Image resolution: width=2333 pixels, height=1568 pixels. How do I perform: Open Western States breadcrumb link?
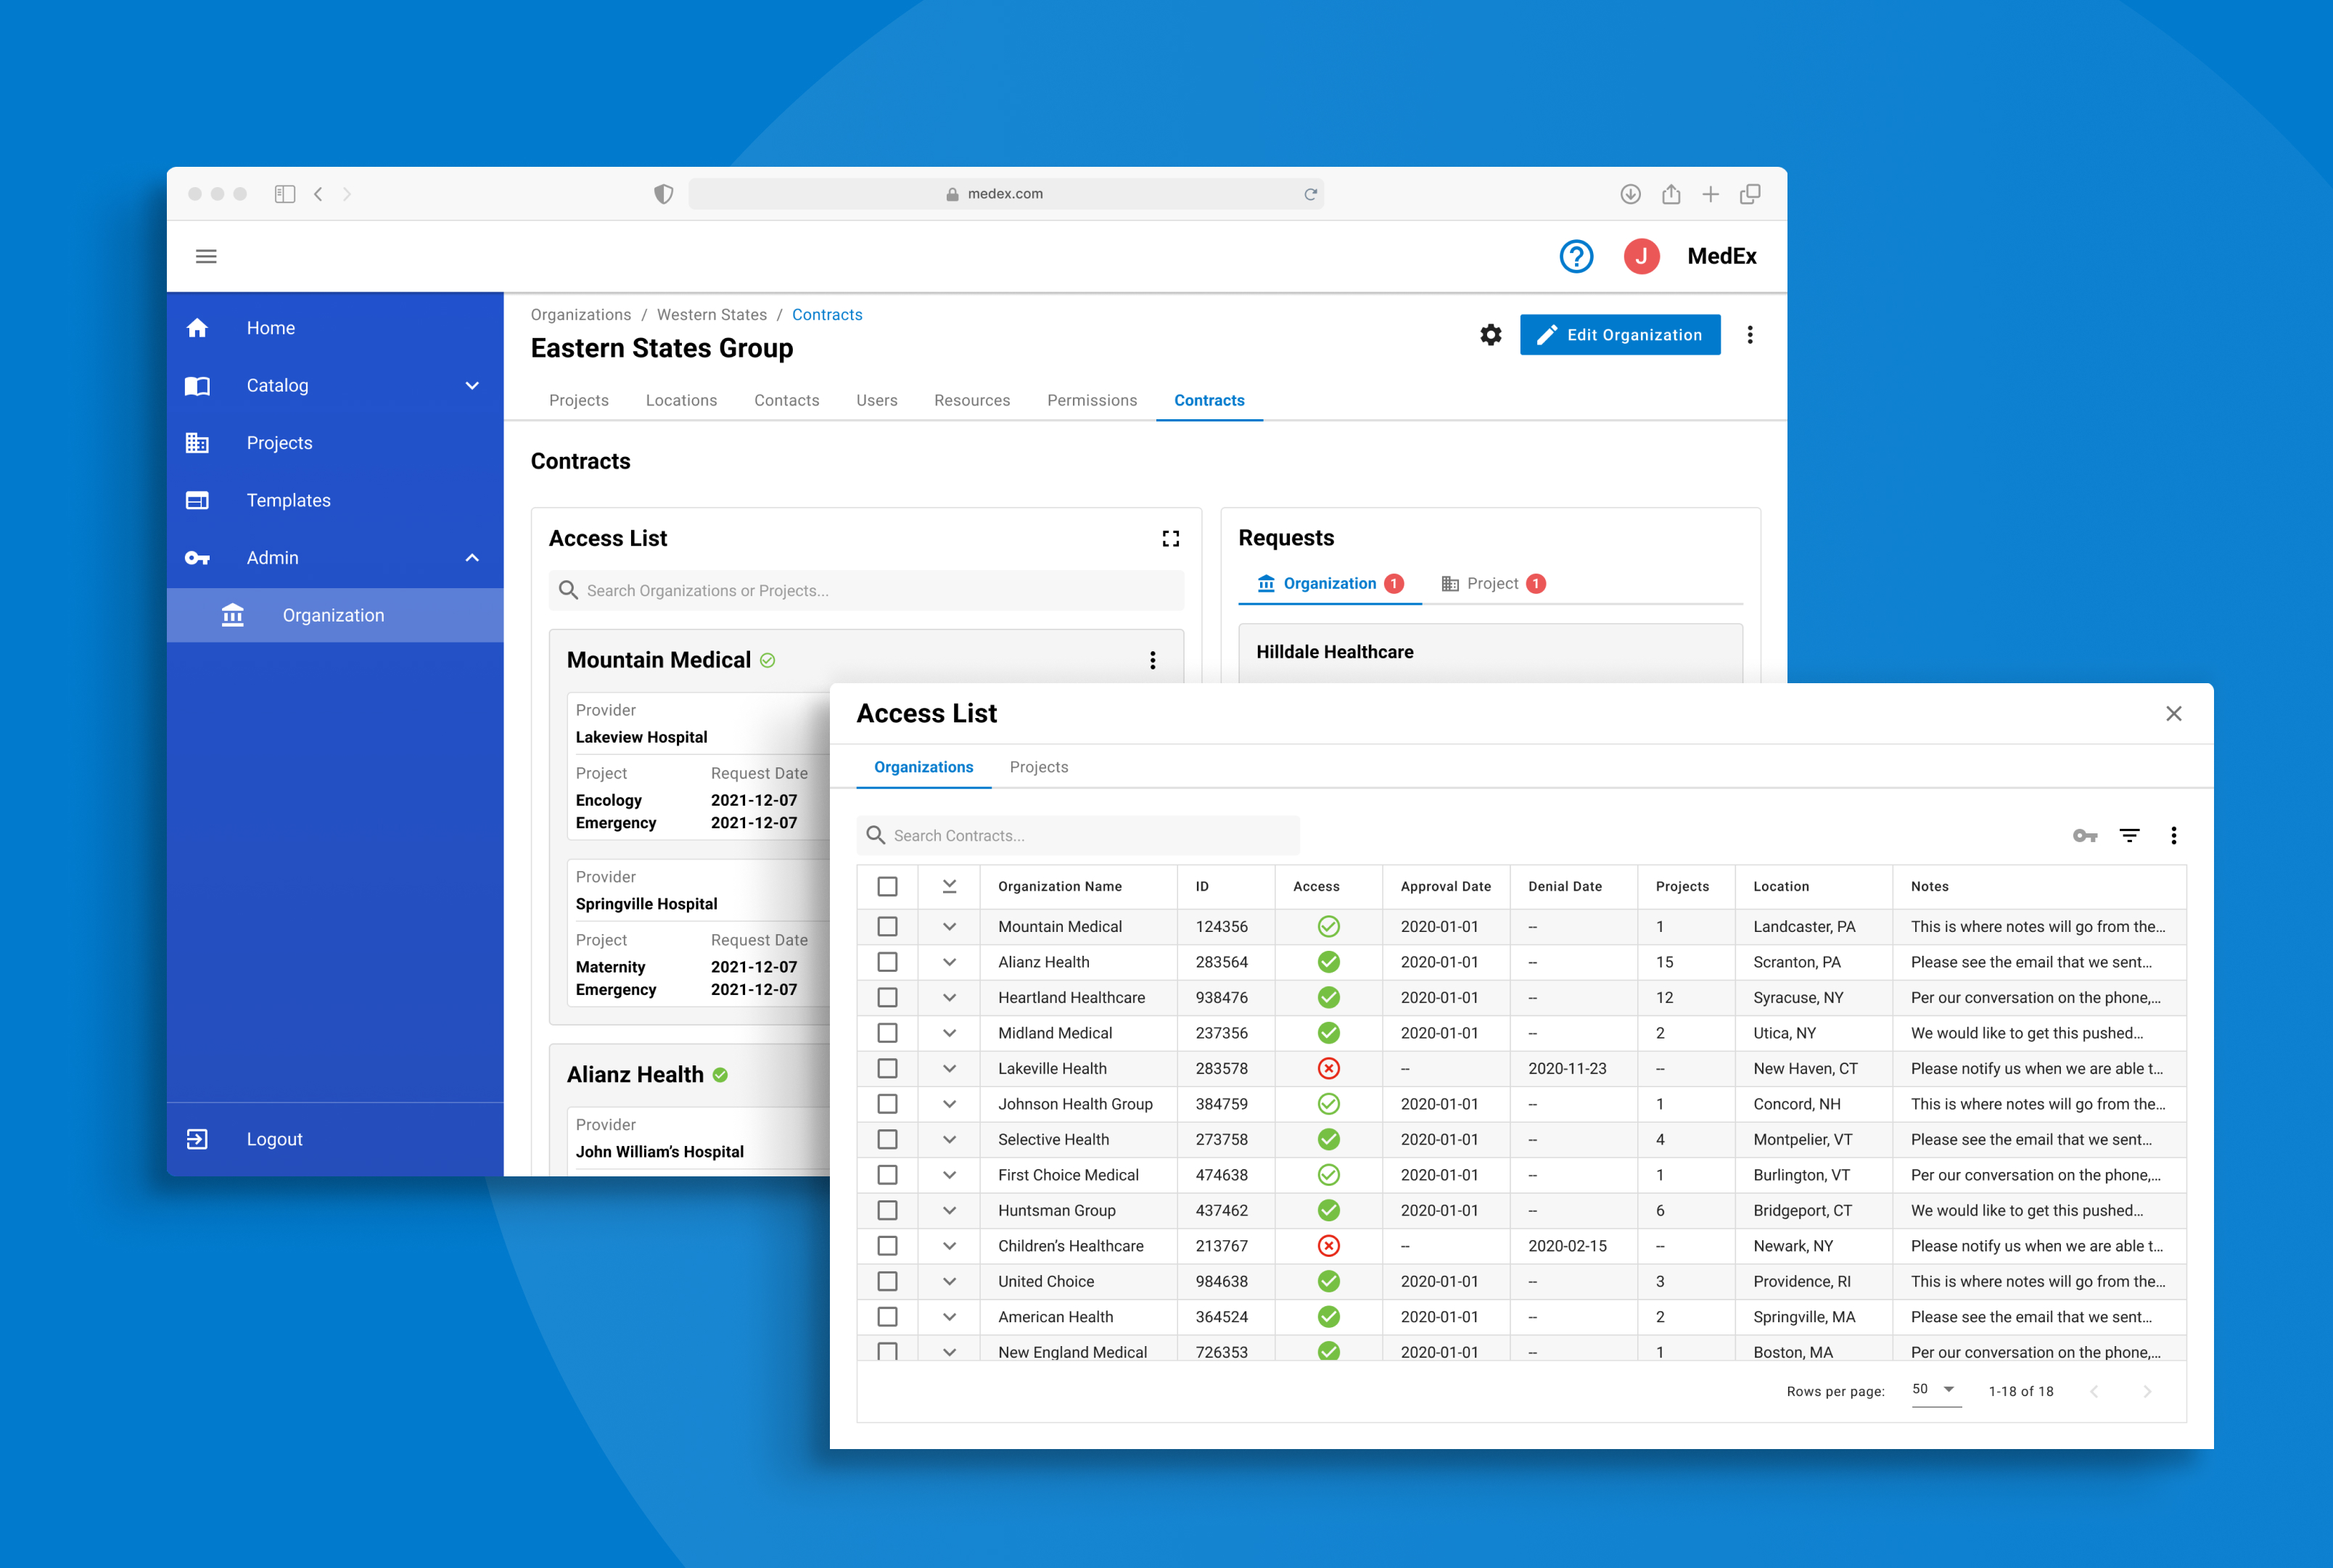click(711, 314)
